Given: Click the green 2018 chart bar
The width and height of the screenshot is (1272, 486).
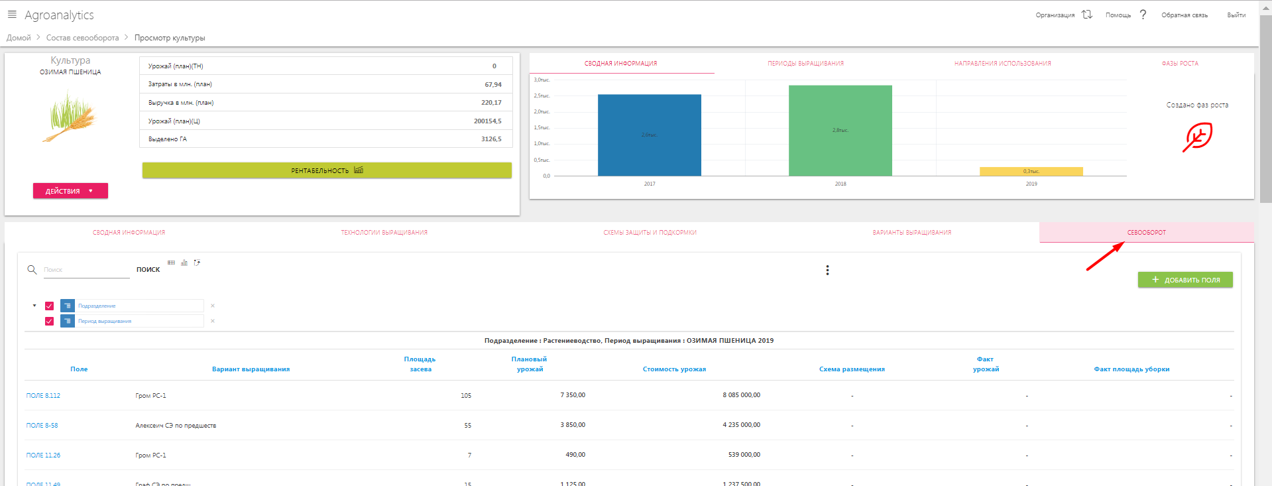Looking at the screenshot, I should coord(840,131).
